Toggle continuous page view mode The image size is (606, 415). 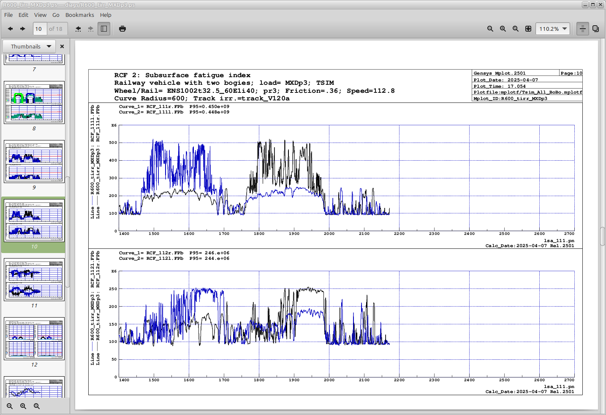(x=583, y=29)
